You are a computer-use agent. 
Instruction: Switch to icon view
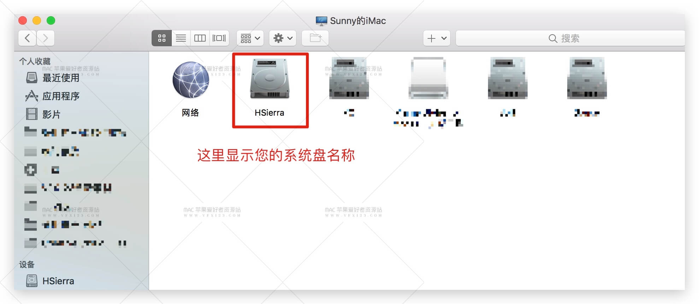pyautogui.click(x=161, y=38)
